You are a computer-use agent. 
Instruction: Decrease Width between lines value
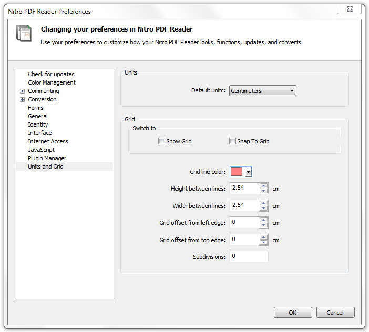263,209
